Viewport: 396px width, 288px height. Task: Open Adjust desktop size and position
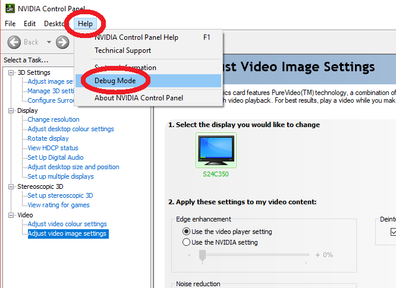73,167
